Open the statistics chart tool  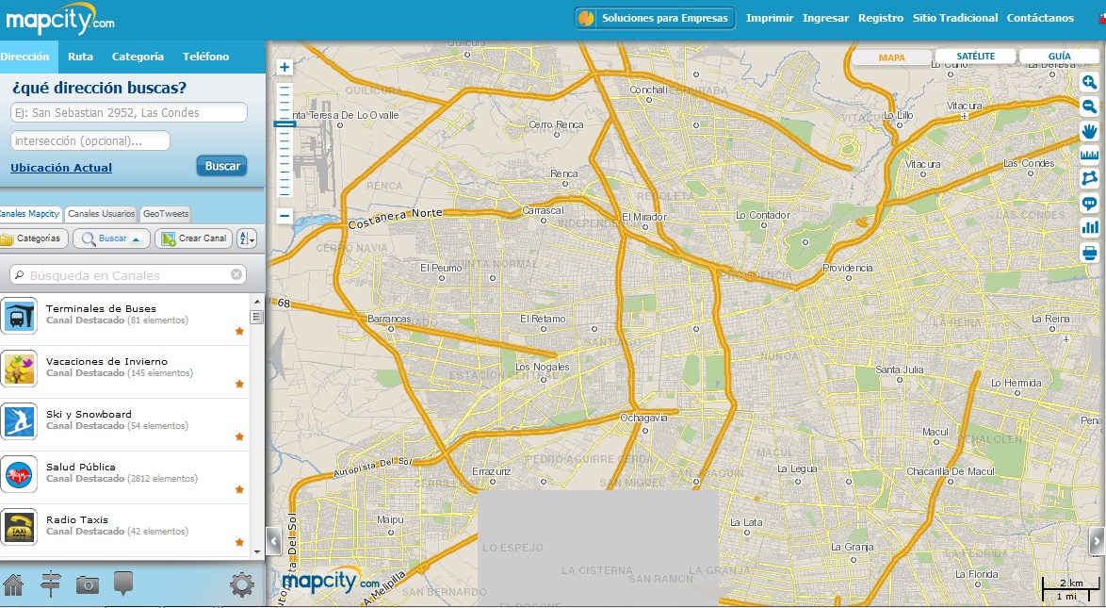tap(1089, 227)
